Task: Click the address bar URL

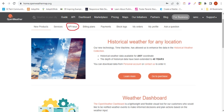Action: click(x=38, y=3)
